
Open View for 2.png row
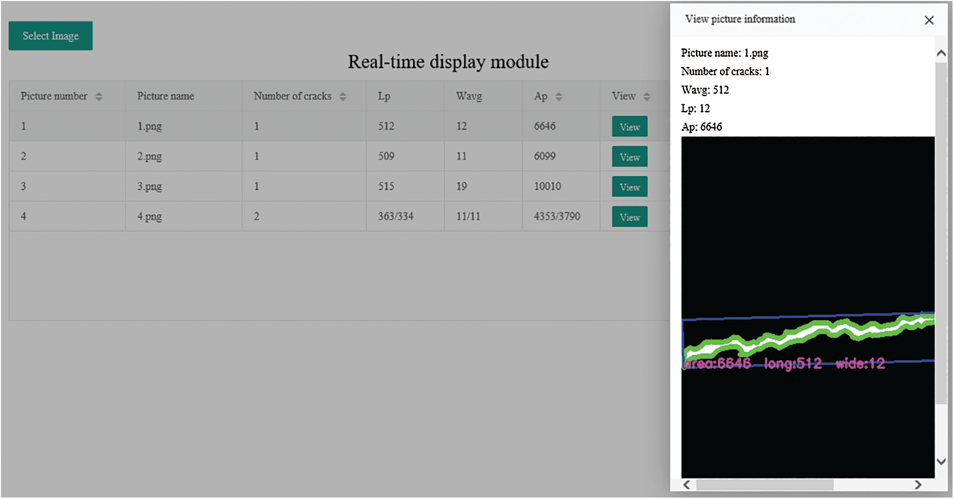coord(629,157)
